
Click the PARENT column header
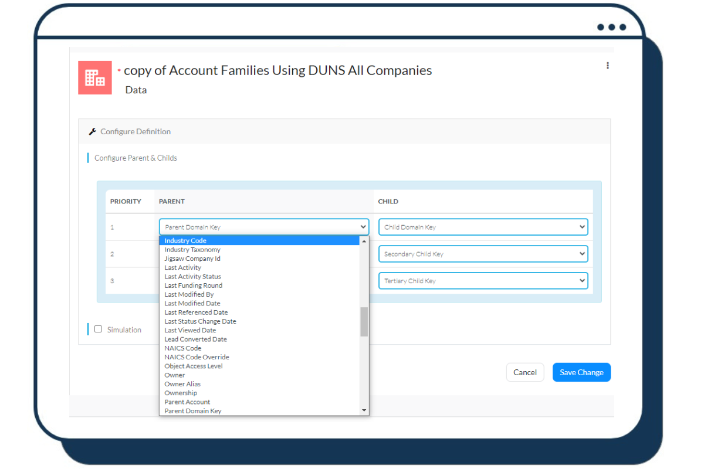(x=171, y=201)
